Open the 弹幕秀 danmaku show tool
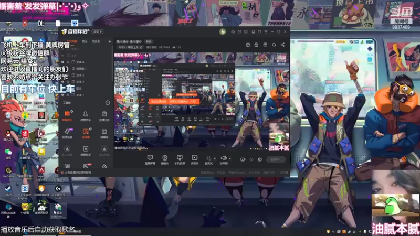 tap(104, 133)
